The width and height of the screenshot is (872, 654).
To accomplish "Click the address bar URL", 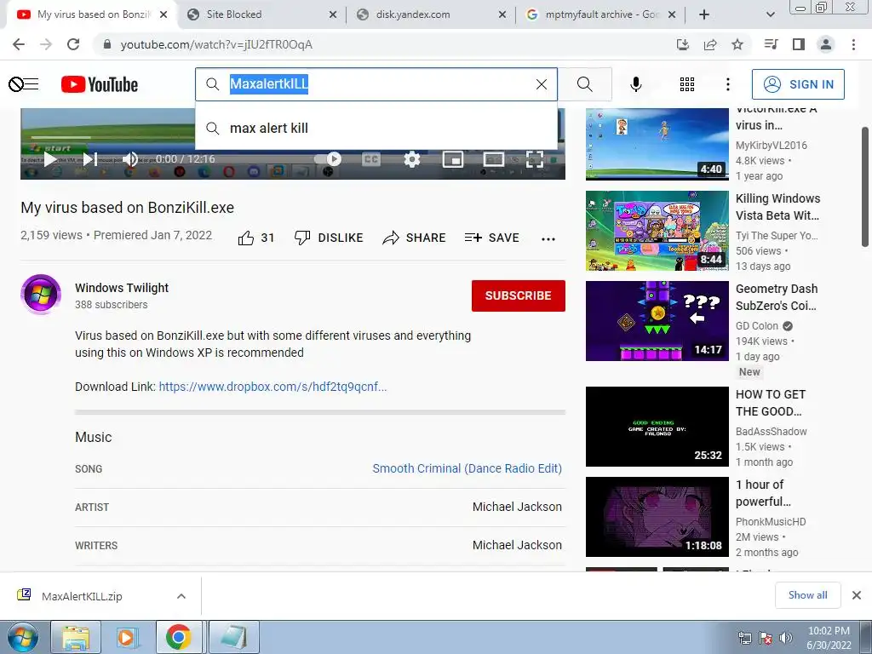I will point(216,44).
